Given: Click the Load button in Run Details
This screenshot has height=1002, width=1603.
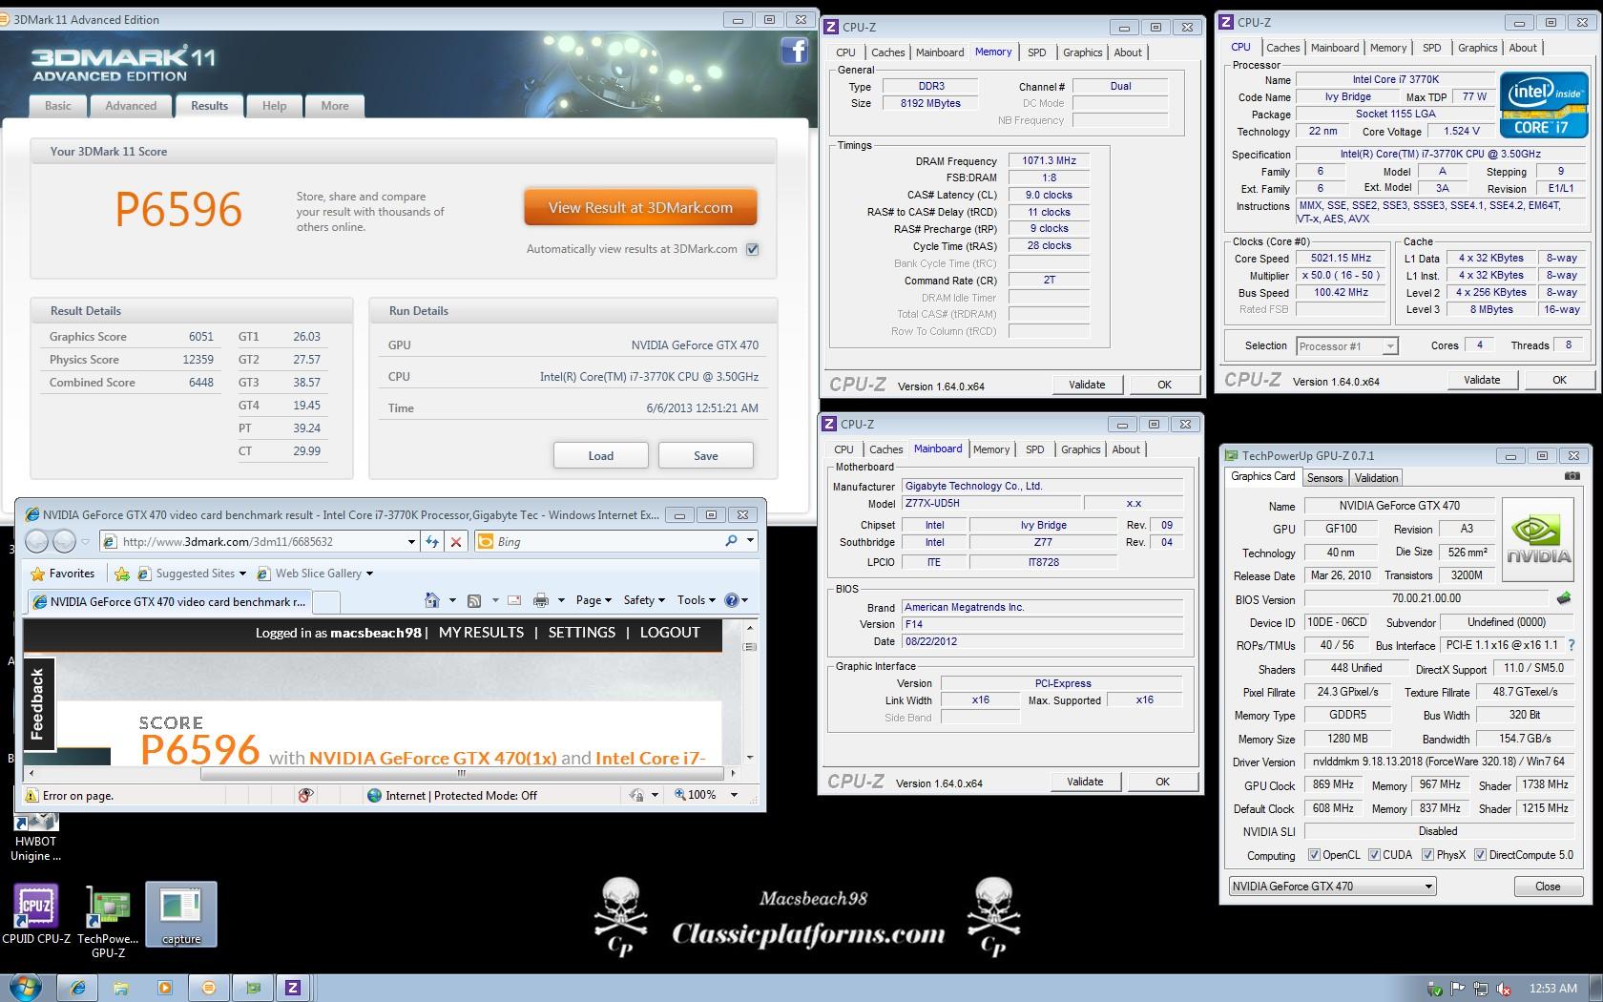Looking at the screenshot, I should pos(601,455).
